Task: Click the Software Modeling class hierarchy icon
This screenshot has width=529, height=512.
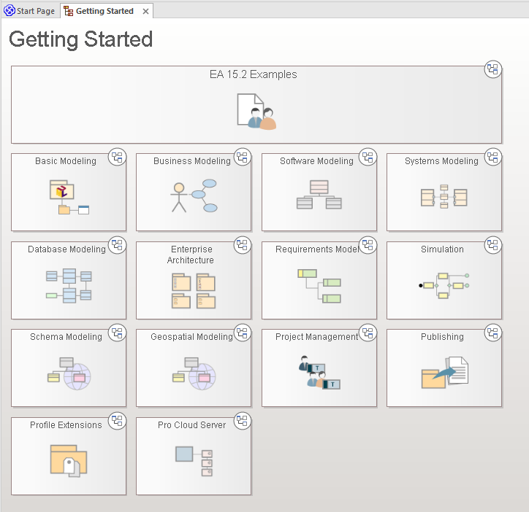Action: tap(319, 195)
